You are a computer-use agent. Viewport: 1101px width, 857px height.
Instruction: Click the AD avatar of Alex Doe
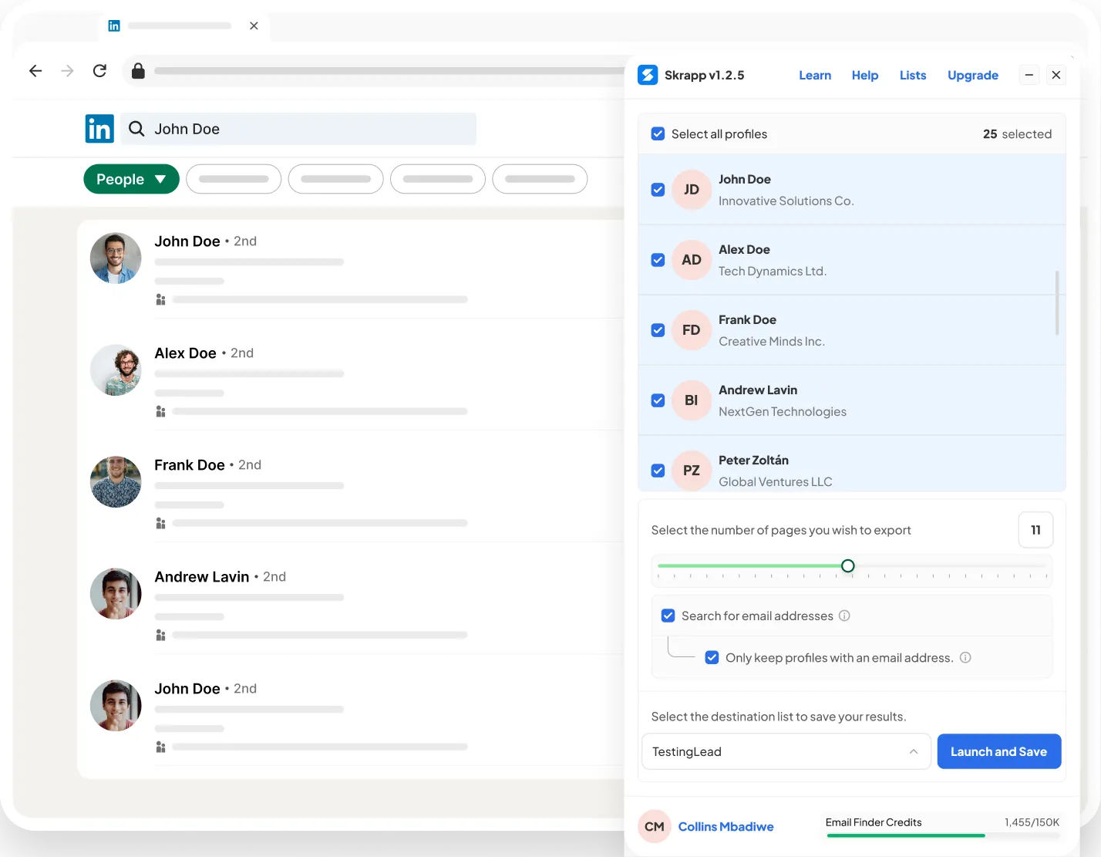point(692,260)
